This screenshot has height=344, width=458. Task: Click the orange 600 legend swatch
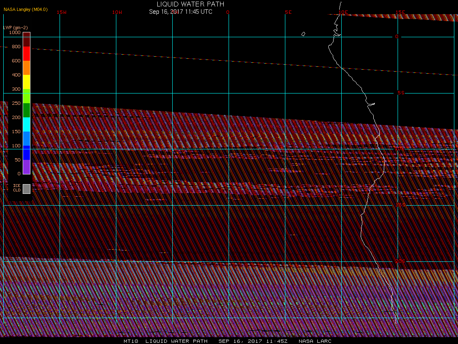coord(27,68)
